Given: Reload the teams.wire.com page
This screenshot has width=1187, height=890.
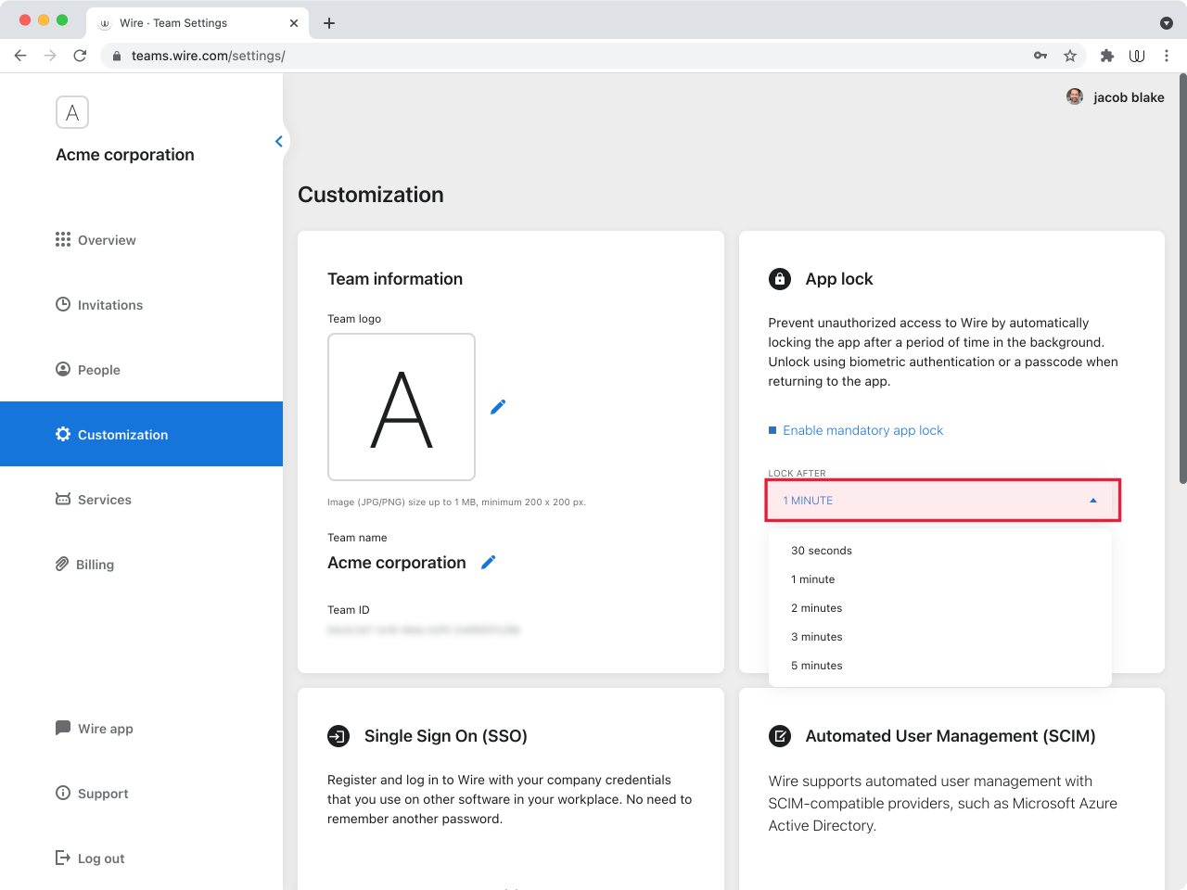Looking at the screenshot, I should [80, 56].
